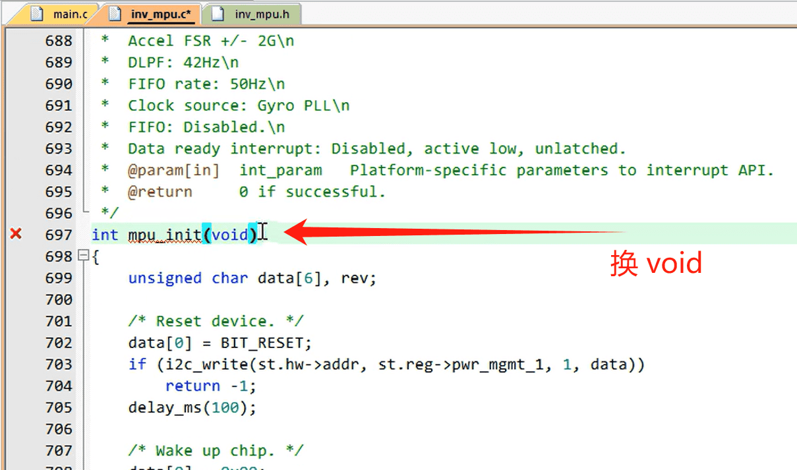Click "unsigned char data[6], rev;" line

click(x=252, y=278)
